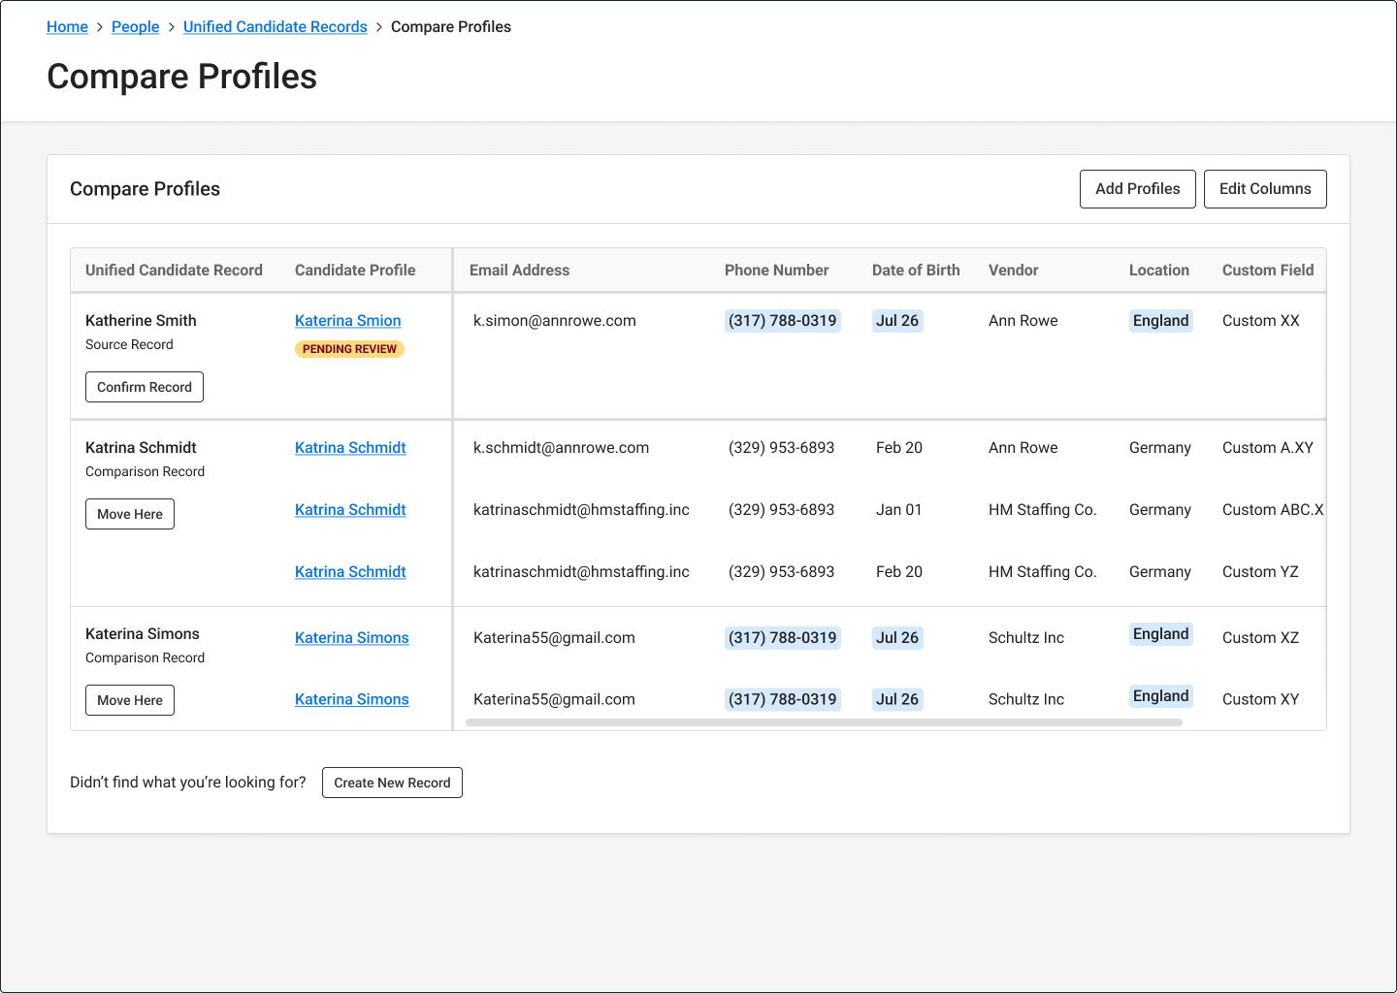Screen dimensions: 1397x993
Task: Click the Pending Review status badge
Action: coord(349,349)
